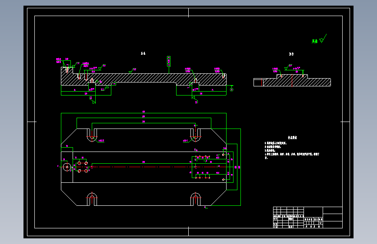Image resolution: width=377 pixels, height=244 pixels.
Task: Click the topmost overall width dimension in plan view
Action: [x=143, y=113]
